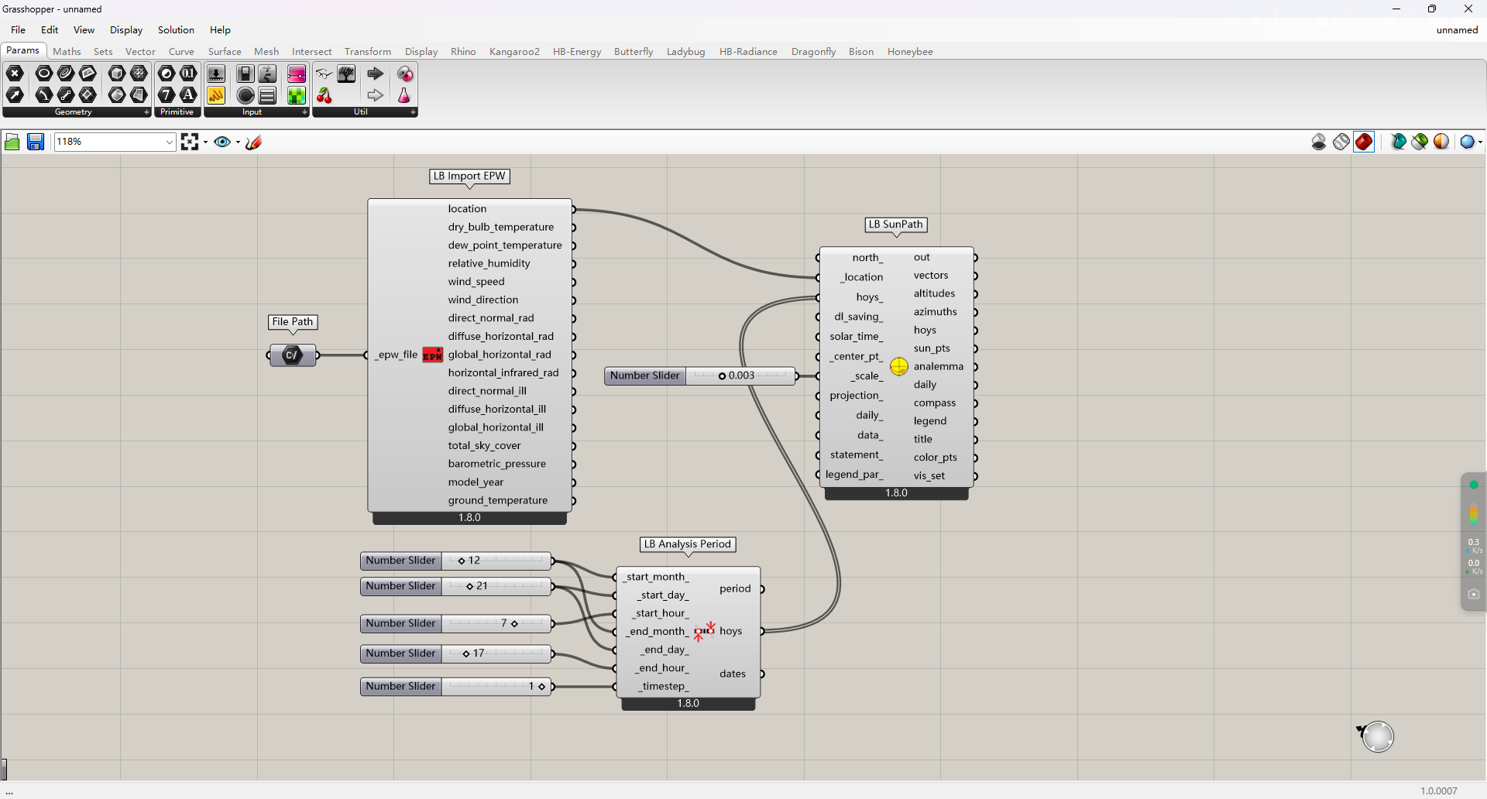
Task: Select the green checkered swatch input icon
Action: click(x=297, y=95)
